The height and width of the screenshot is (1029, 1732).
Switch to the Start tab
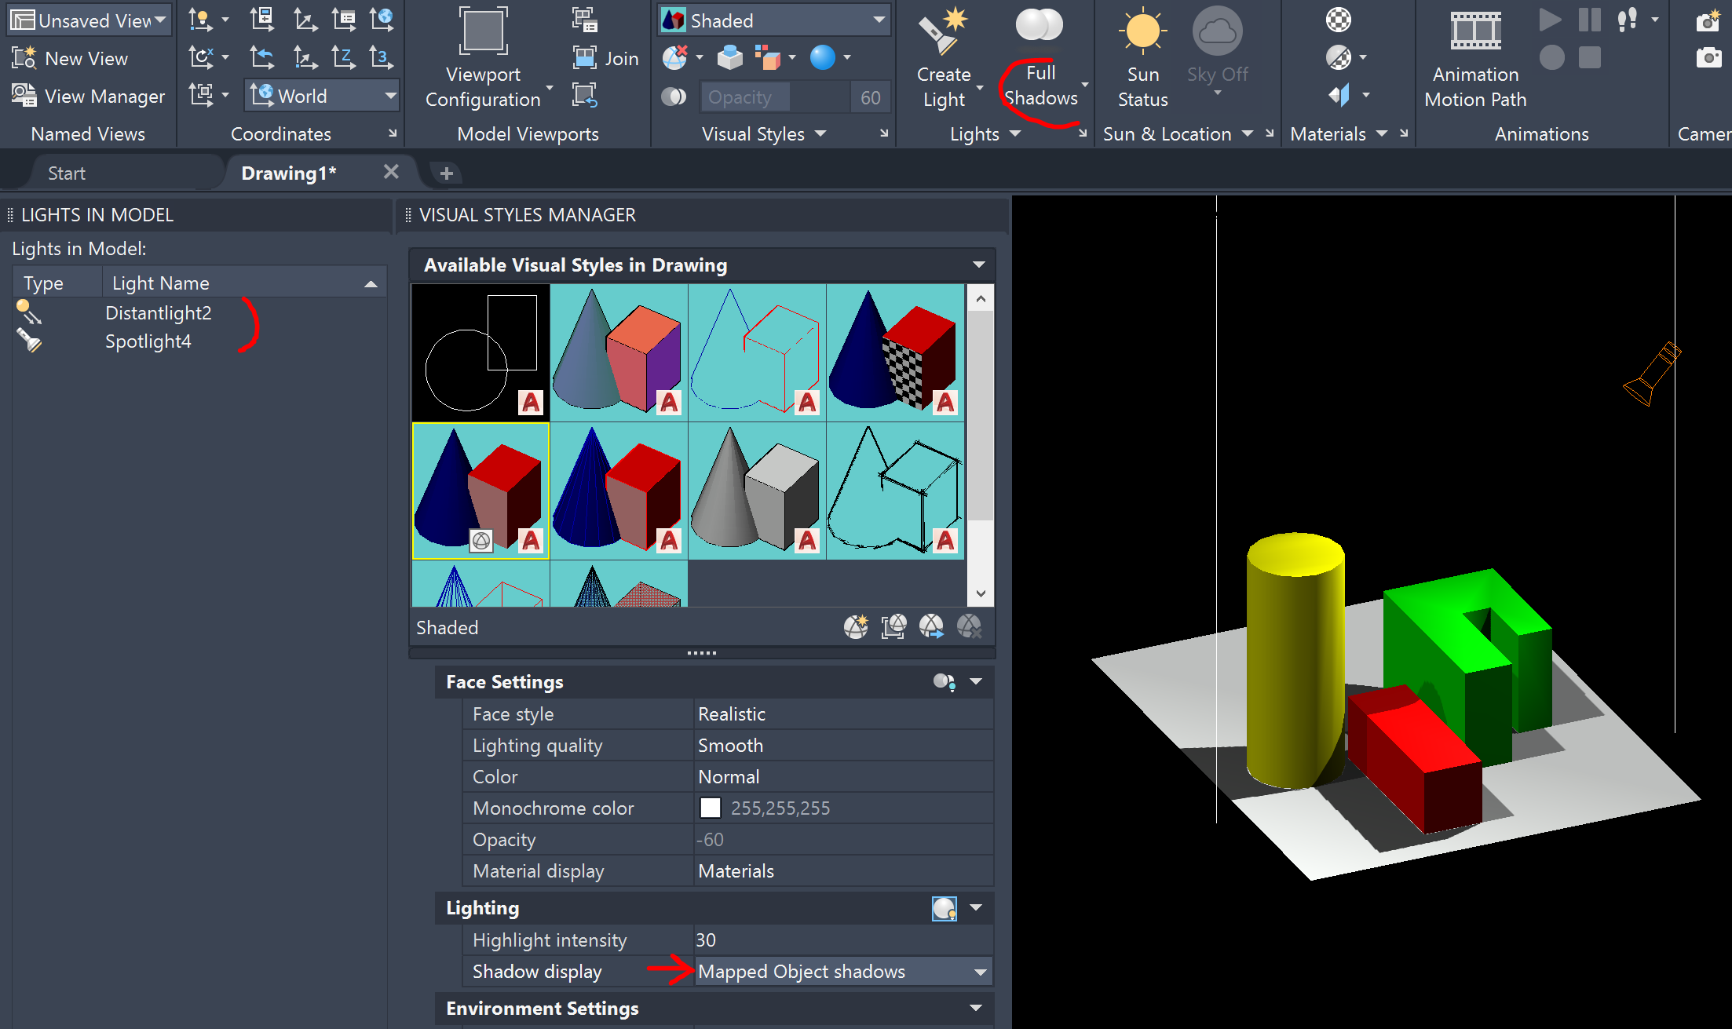(67, 173)
